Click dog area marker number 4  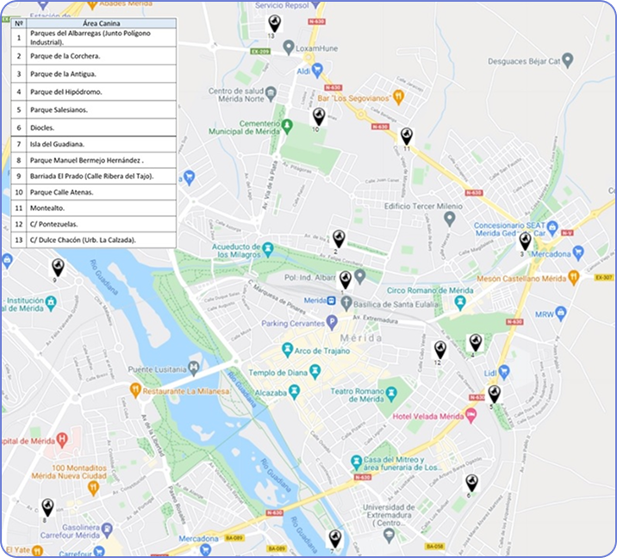pyautogui.click(x=476, y=343)
